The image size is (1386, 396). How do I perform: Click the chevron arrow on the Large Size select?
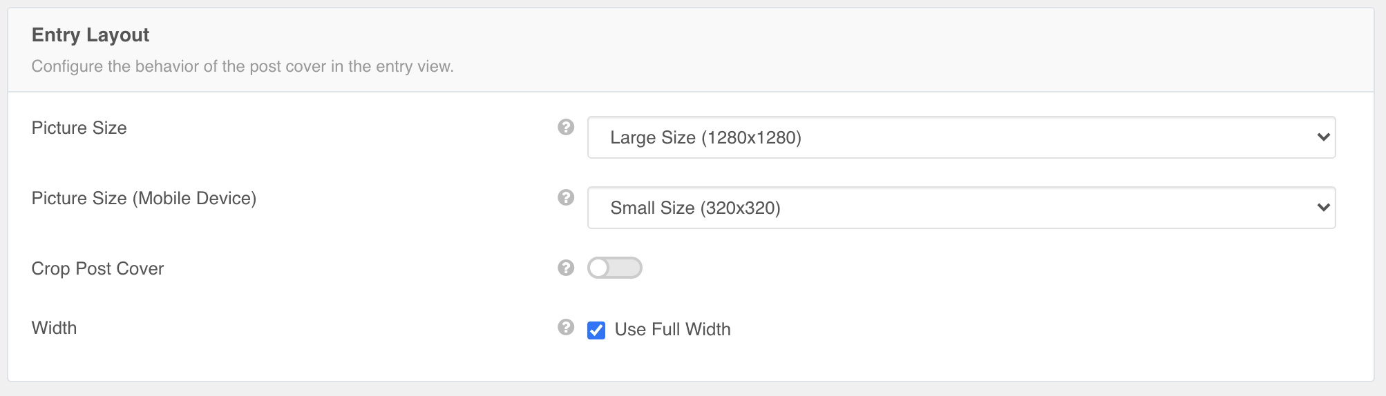(1323, 137)
